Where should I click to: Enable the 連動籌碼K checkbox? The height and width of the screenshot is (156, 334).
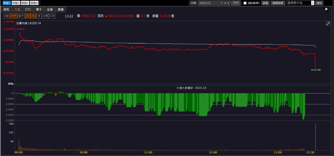(x=245, y=3)
